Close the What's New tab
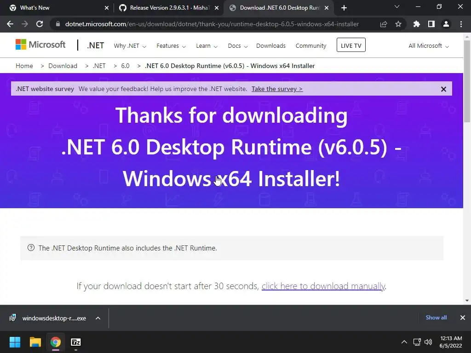Screen dimensions: 471x353 (107, 8)
